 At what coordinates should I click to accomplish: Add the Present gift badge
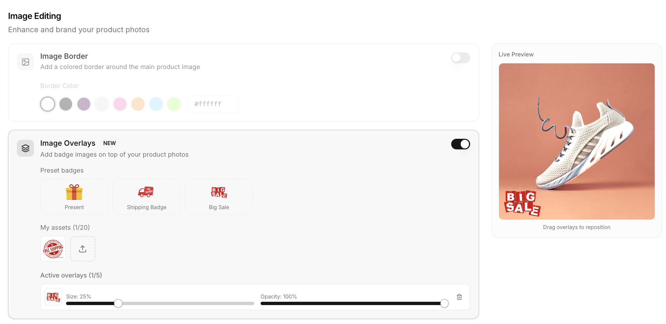pyautogui.click(x=74, y=197)
